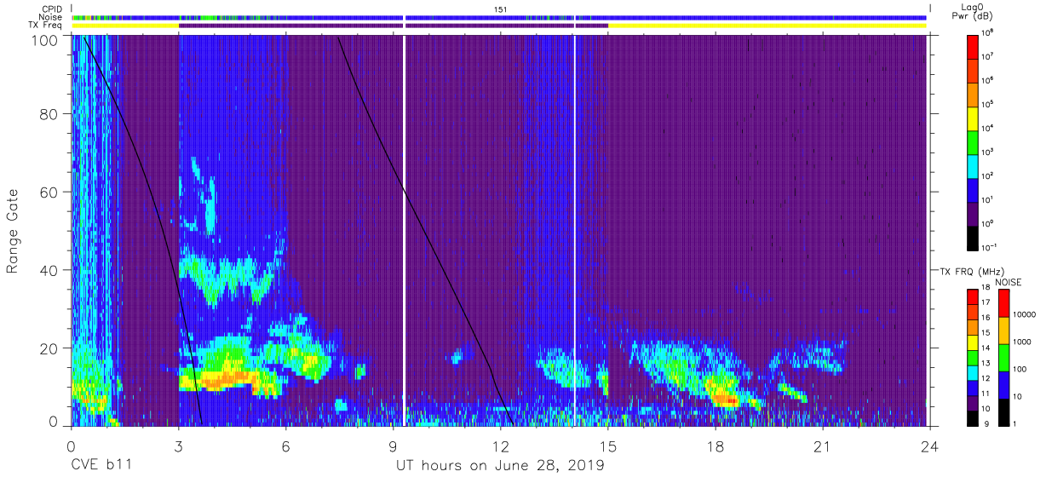Click the 3 tick on UT hours axis
Viewport: 1046px width, 483px height.
178,446
